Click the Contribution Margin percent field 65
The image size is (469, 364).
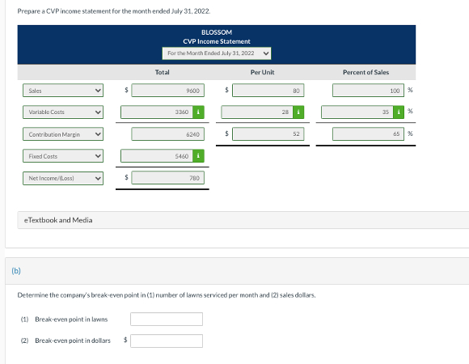click(368, 134)
